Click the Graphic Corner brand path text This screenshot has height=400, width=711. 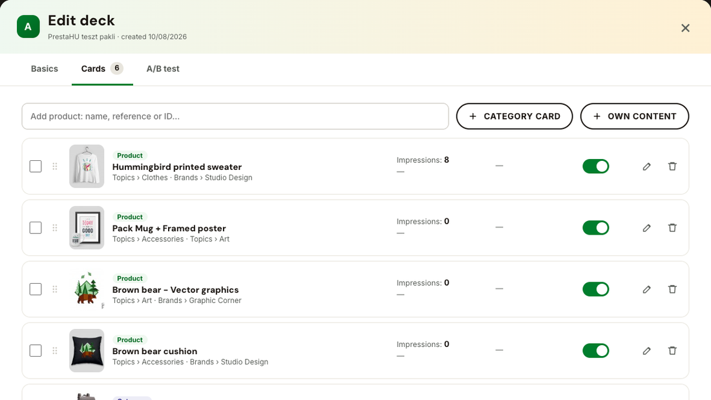click(x=215, y=300)
